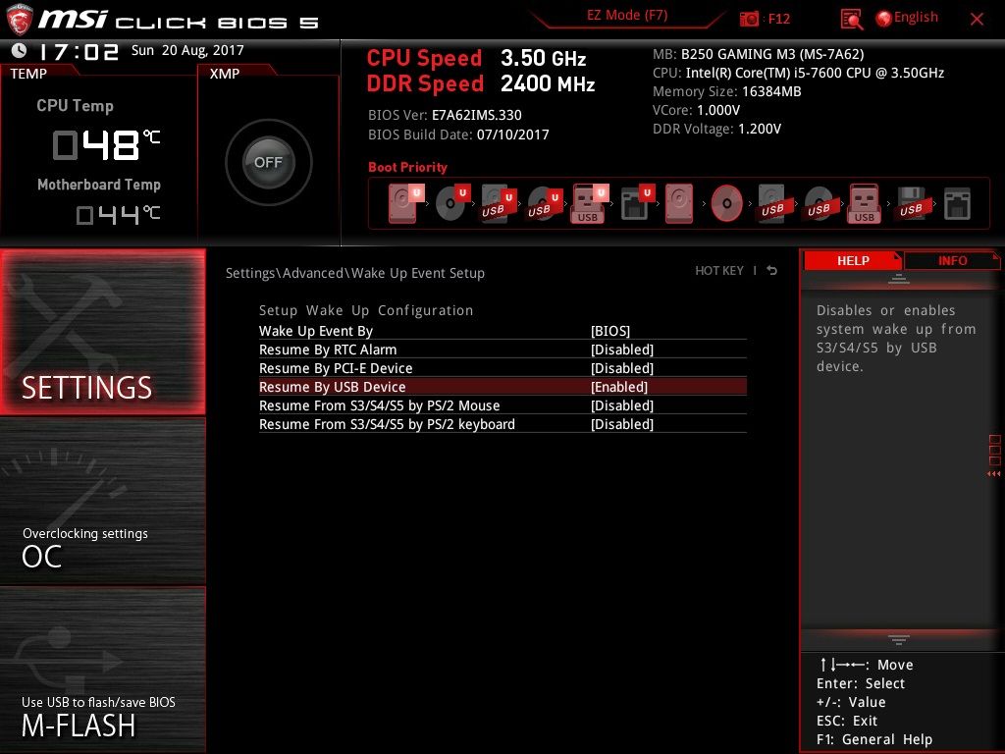Toggle Resume By RTC Alarm Disabled value
1005x754 pixels.
click(622, 350)
